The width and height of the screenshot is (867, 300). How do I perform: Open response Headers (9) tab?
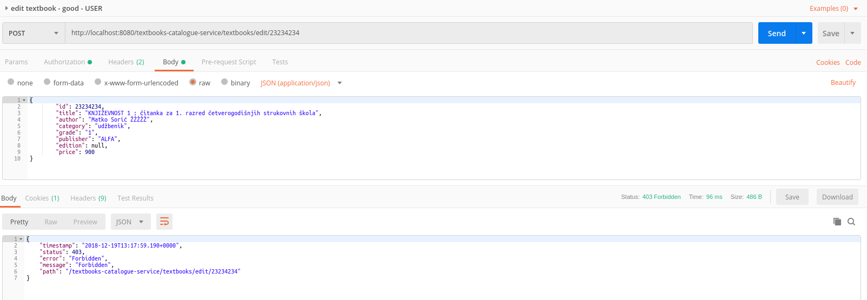pos(88,198)
